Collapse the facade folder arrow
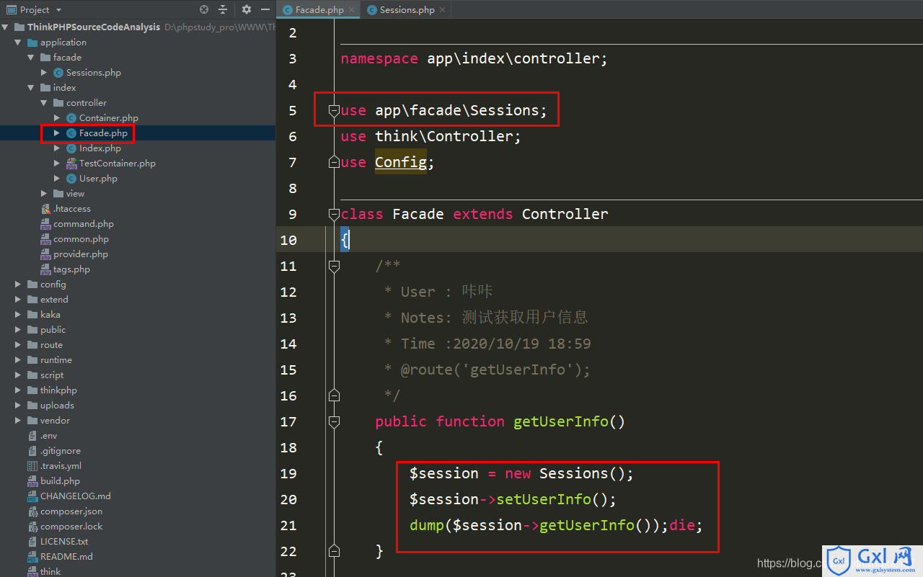This screenshot has width=923, height=577. (x=31, y=58)
